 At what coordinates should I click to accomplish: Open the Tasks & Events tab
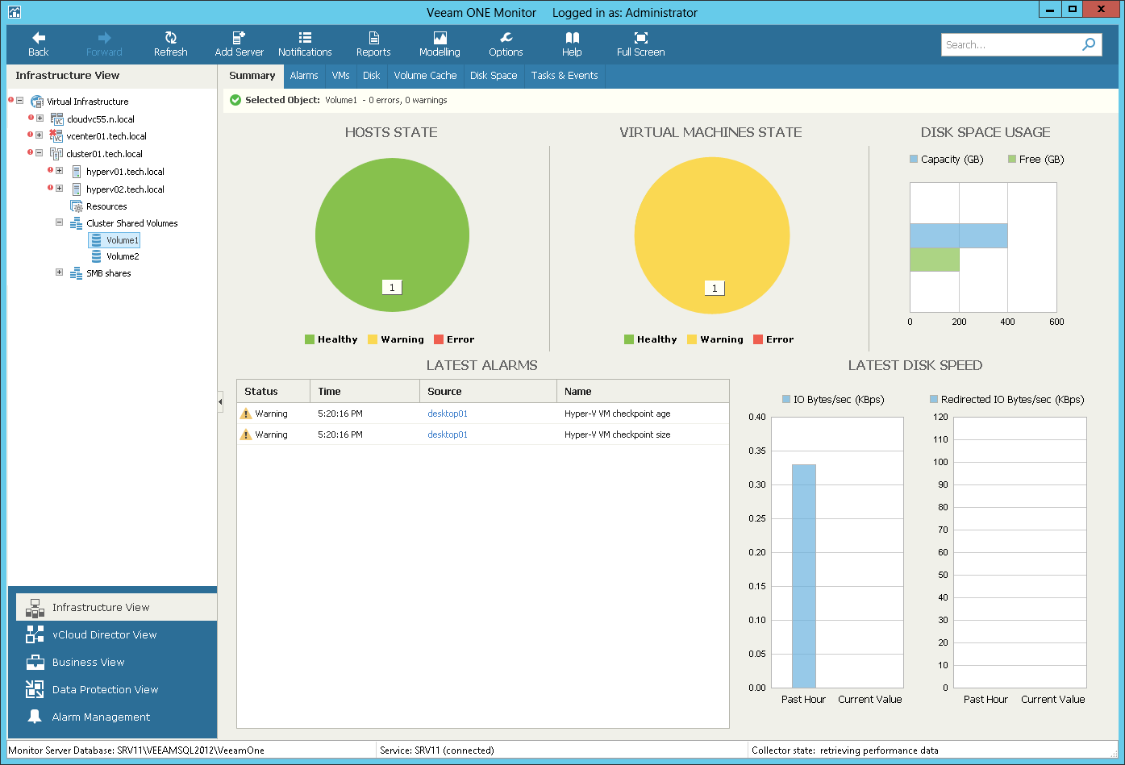pyautogui.click(x=565, y=76)
